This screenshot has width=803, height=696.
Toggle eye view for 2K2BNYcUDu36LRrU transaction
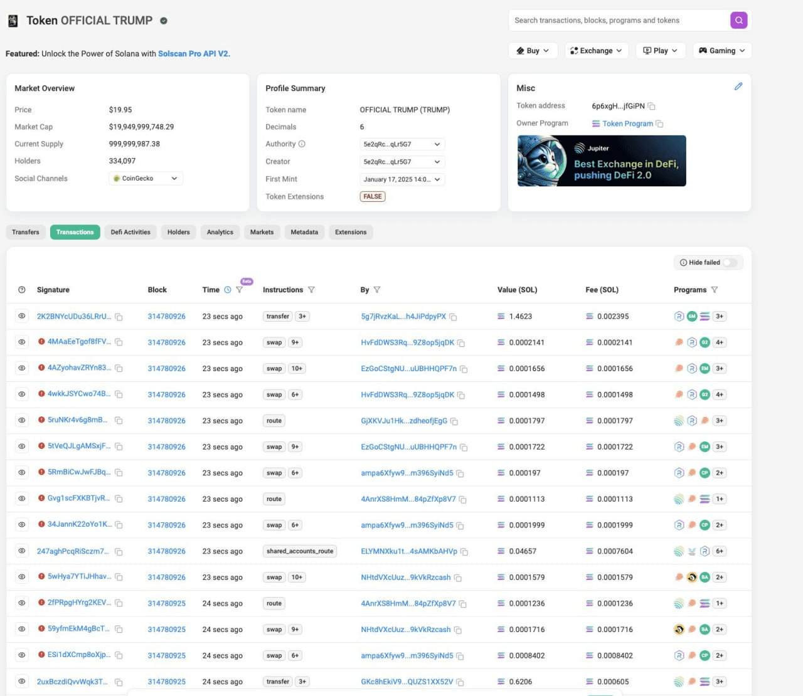(22, 316)
